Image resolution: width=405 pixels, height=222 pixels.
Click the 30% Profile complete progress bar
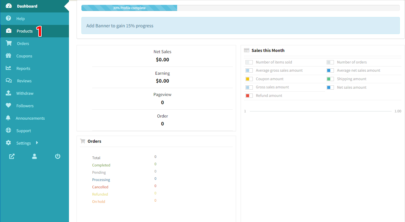pyautogui.click(x=129, y=8)
